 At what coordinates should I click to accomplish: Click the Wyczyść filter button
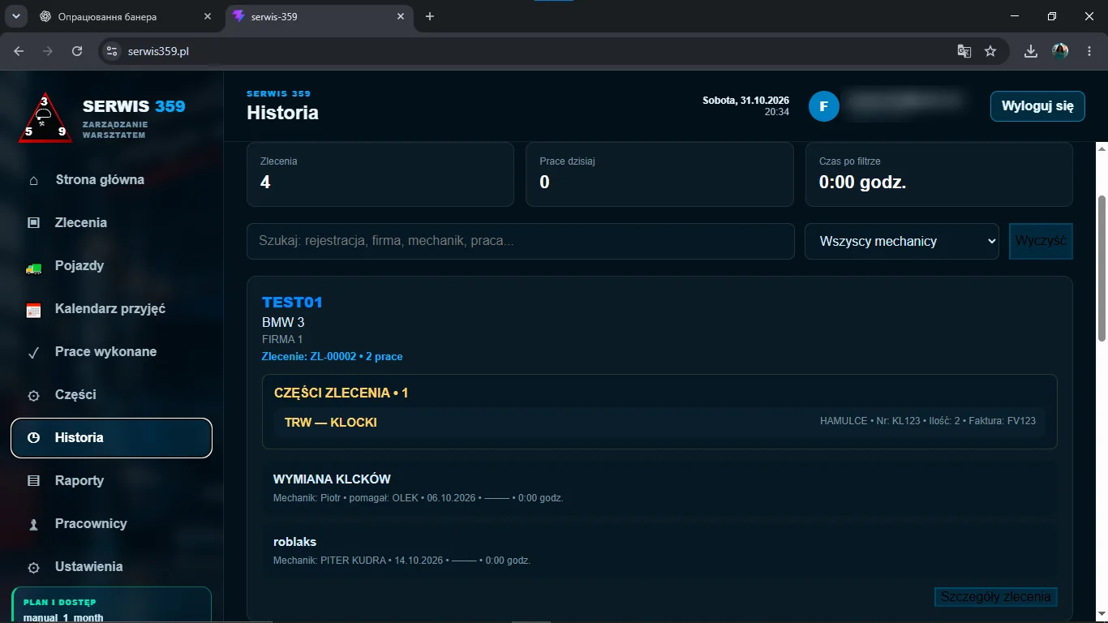[x=1041, y=241]
